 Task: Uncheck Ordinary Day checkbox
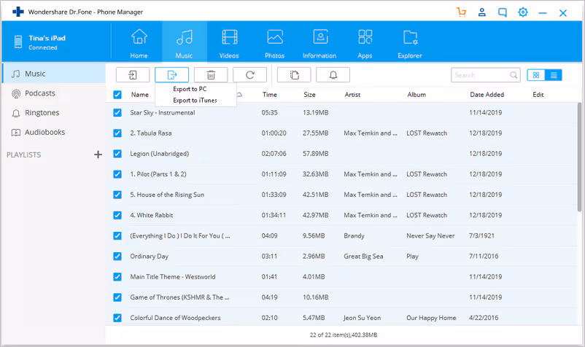pyautogui.click(x=117, y=256)
